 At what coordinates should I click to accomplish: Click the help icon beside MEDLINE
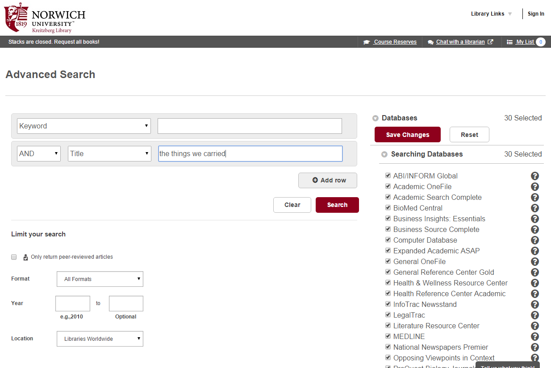(x=535, y=336)
